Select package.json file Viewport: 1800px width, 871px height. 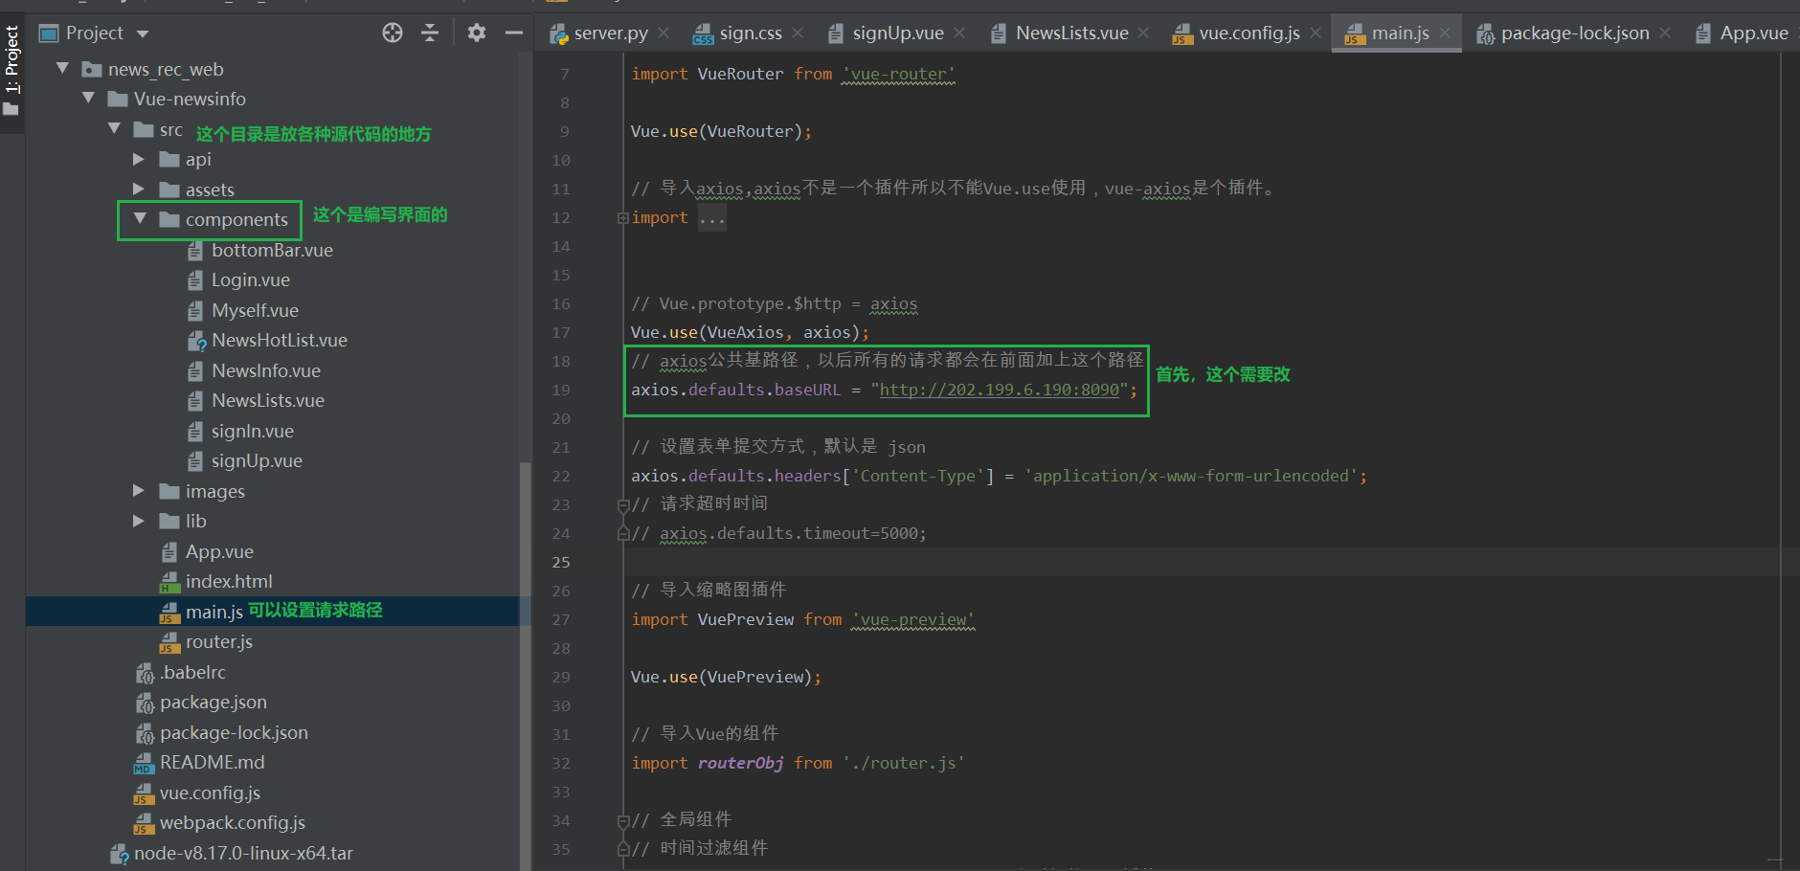click(x=213, y=702)
